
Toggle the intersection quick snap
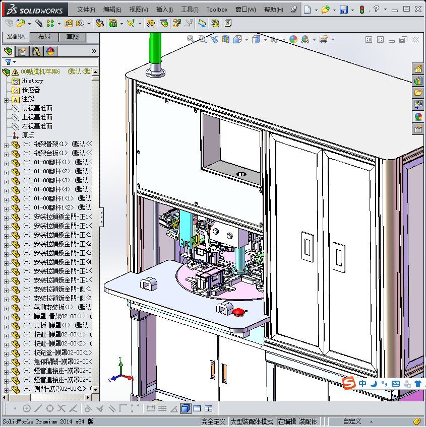[62, 409]
